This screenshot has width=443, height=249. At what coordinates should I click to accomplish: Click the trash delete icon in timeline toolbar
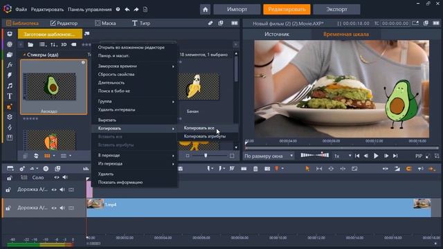click(x=255, y=169)
